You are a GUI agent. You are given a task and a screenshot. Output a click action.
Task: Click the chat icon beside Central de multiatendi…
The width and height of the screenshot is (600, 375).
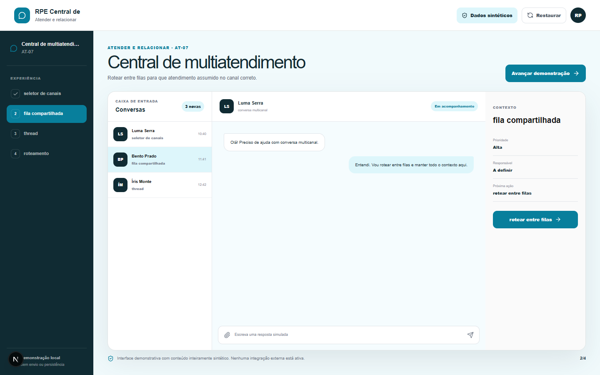pos(14,48)
